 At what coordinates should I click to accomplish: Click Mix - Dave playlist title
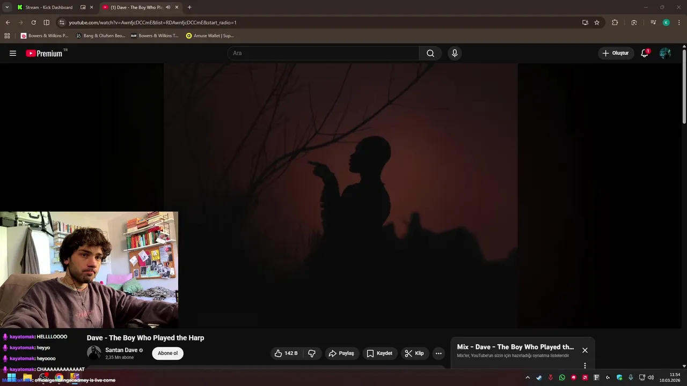[515, 347]
